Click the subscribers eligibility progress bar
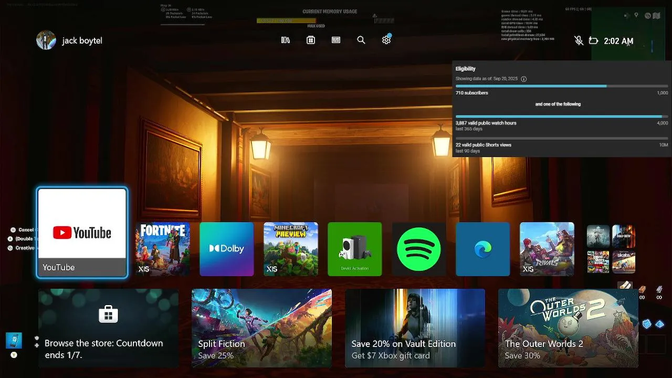 click(x=562, y=86)
